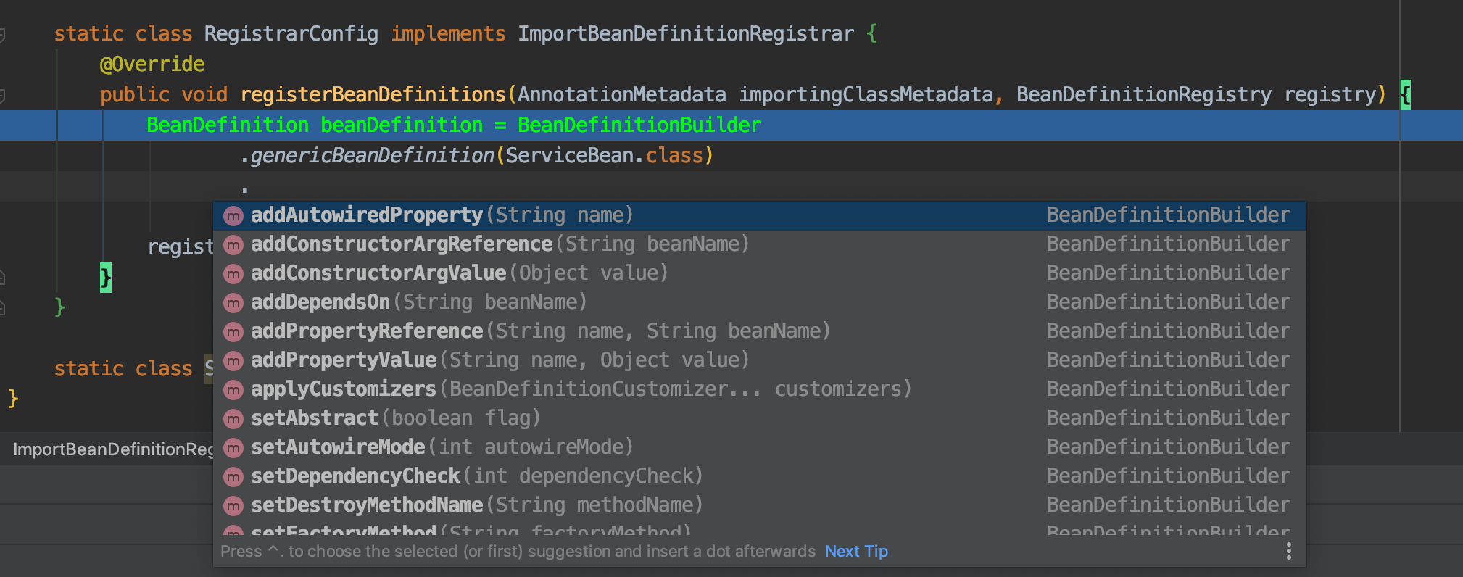Click the Next Tip link
This screenshot has height=577, width=1463.
[x=856, y=552]
